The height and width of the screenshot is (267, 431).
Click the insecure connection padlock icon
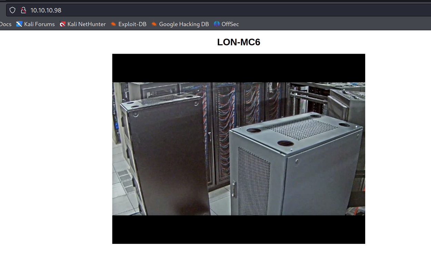pyautogui.click(x=23, y=10)
